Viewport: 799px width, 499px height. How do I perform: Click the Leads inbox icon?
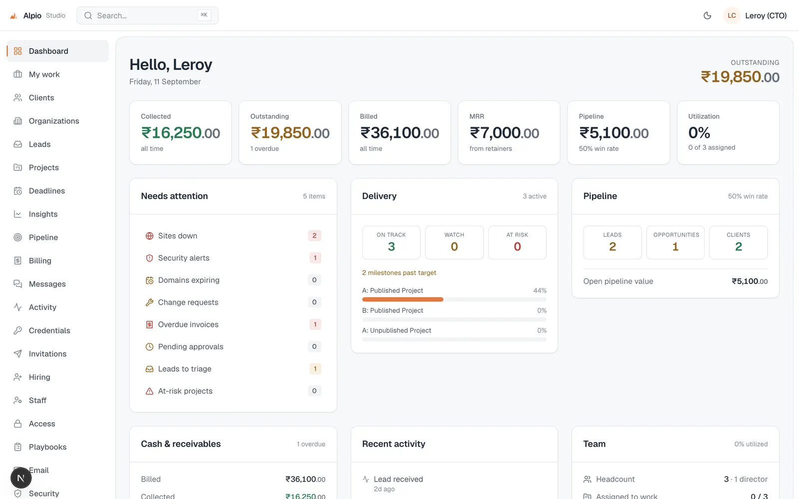point(18,144)
